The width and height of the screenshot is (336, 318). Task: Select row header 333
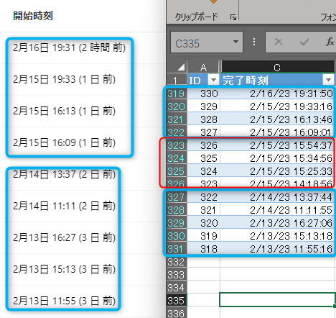click(177, 275)
